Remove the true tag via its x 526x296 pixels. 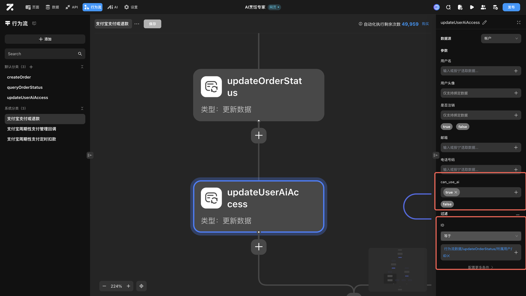click(x=456, y=192)
